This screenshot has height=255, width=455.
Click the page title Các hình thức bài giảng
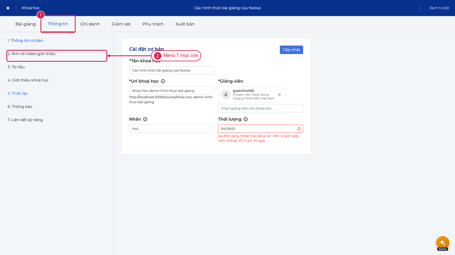point(227,8)
